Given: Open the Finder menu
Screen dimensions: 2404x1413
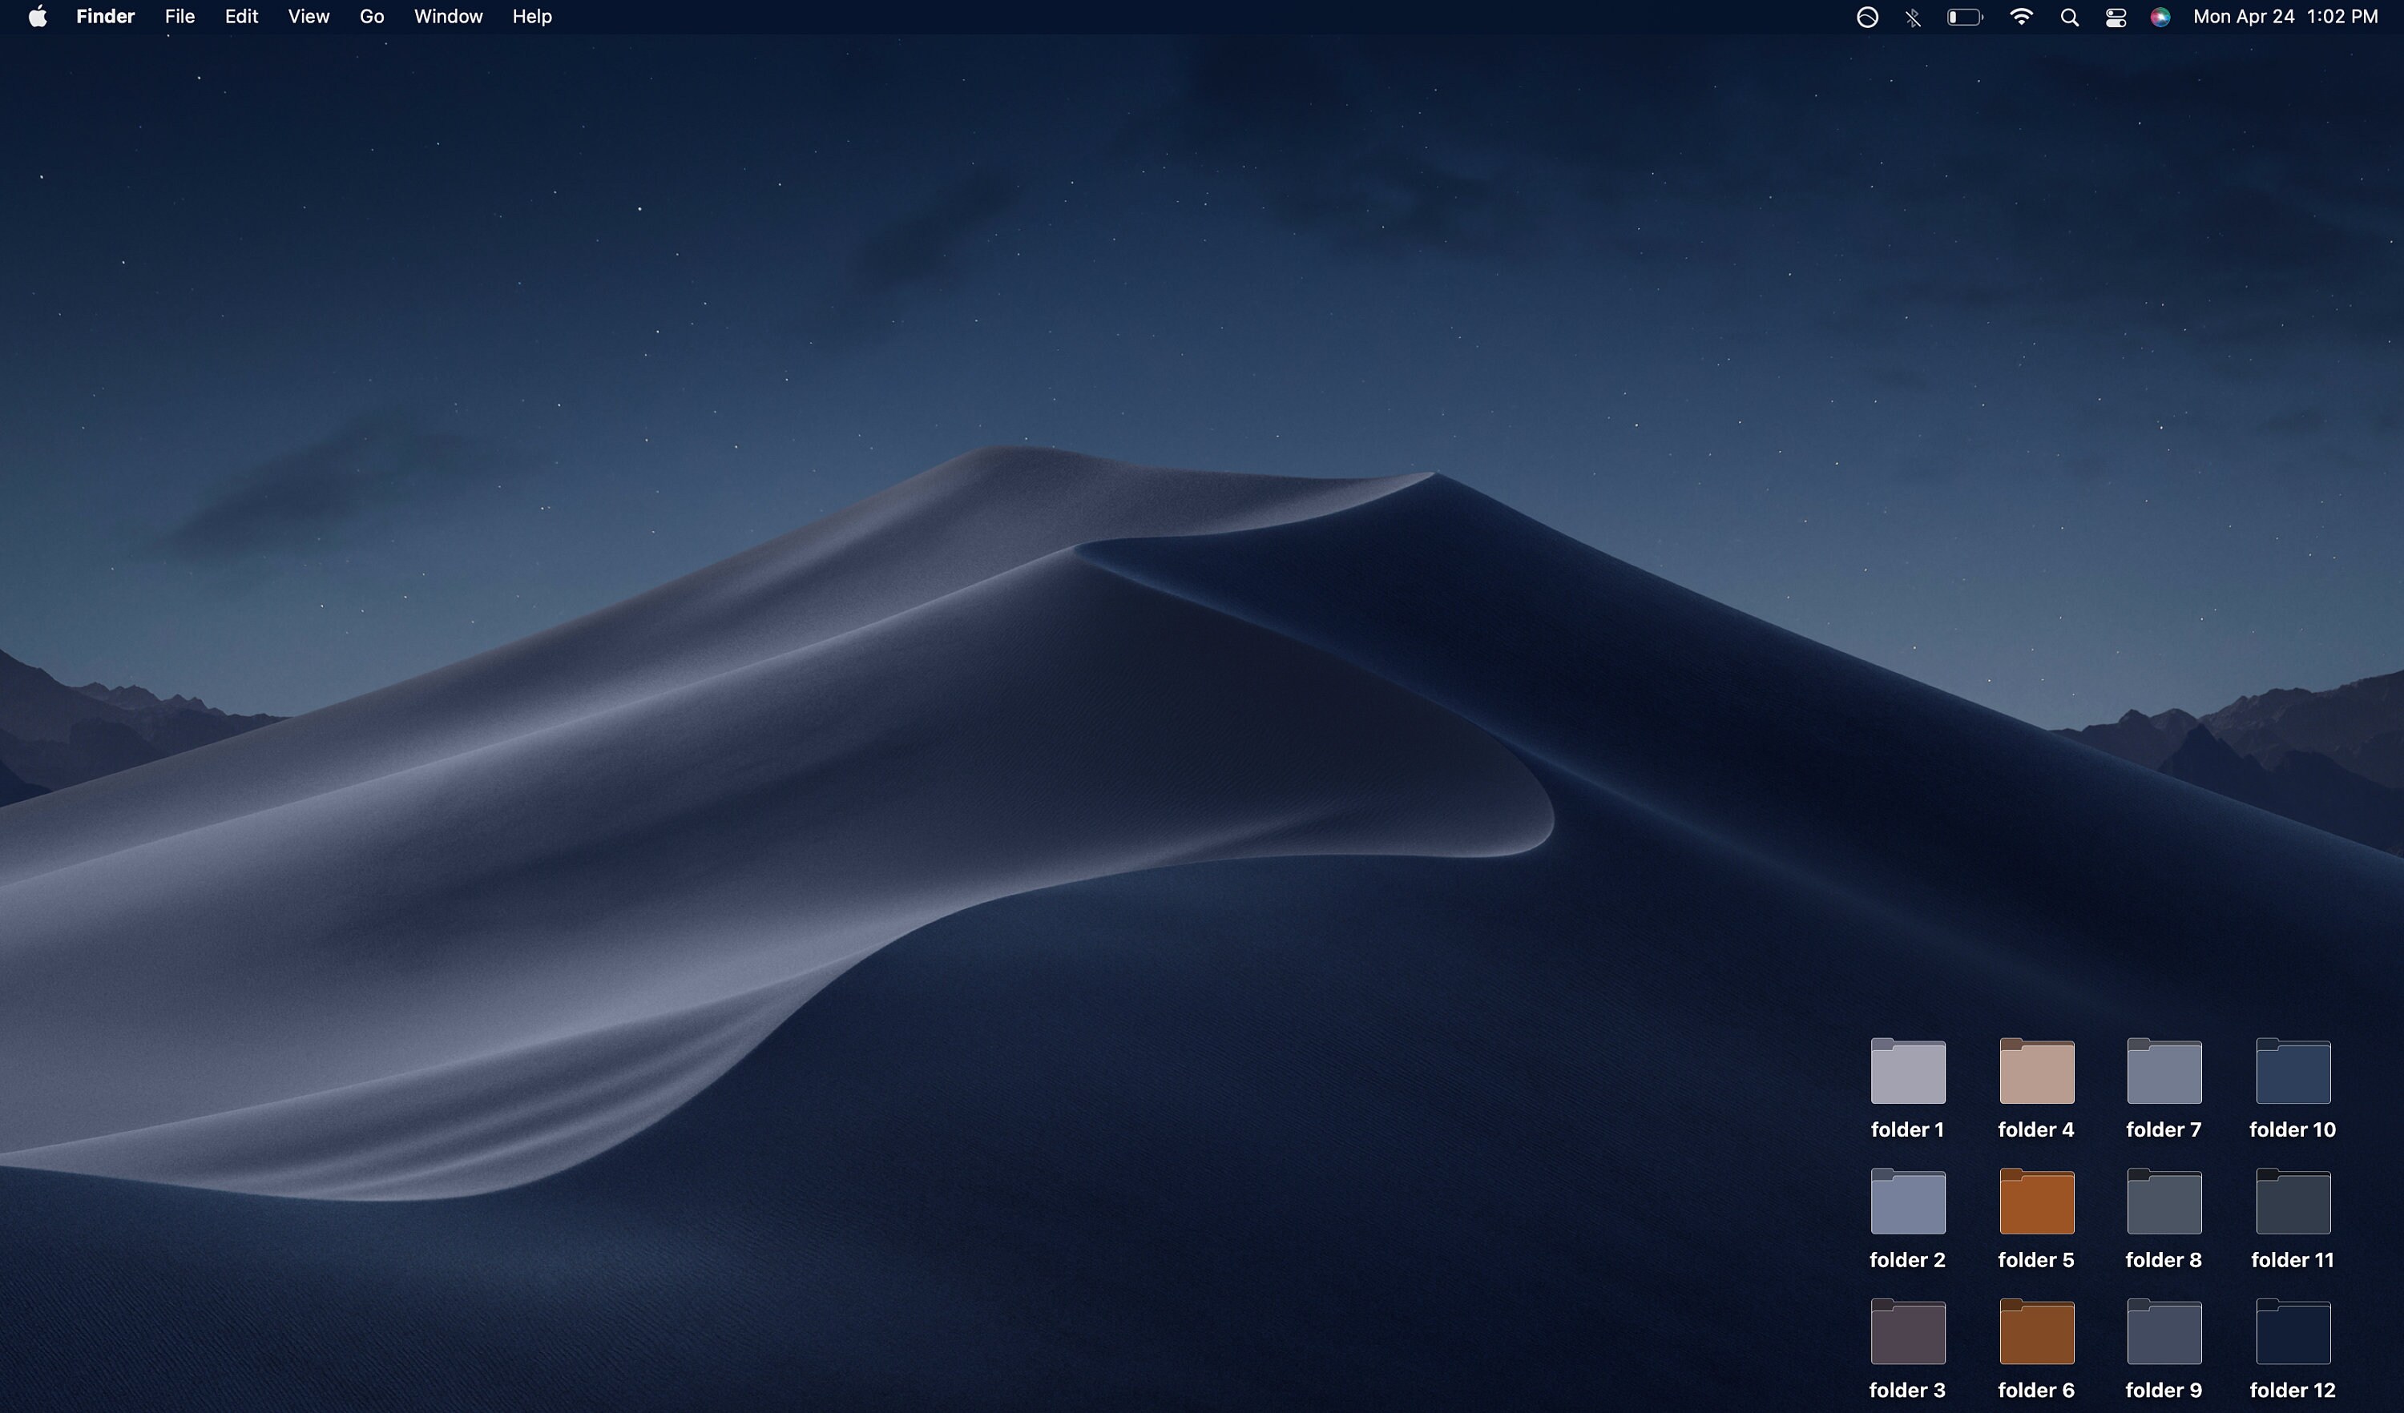Looking at the screenshot, I should pyautogui.click(x=105, y=16).
